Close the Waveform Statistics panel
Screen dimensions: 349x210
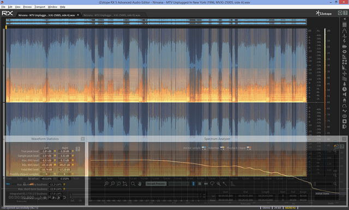(82, 139)
